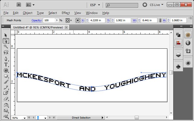Click the vertical scrollbar thumb
The image size is (194, 121).
point(171,73)
